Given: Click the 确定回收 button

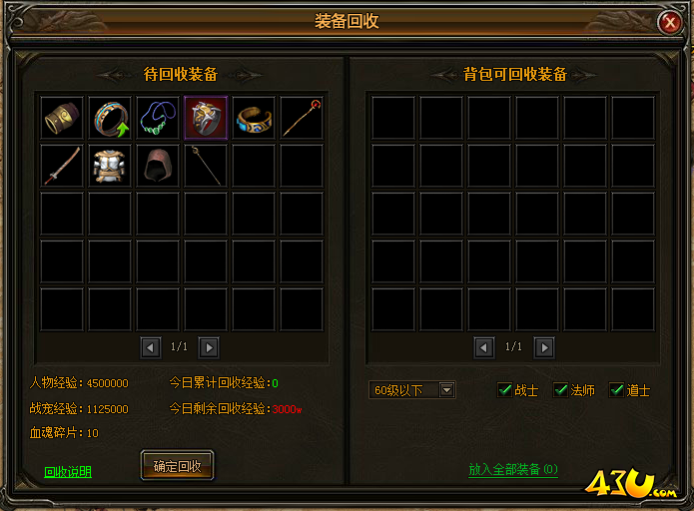Looking at the screenshot, I should point(177,465).
